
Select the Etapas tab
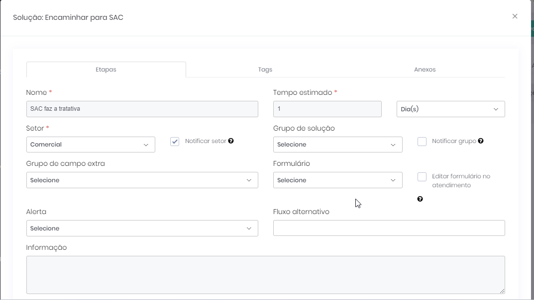pyautogui.click(x=106, y=70)
